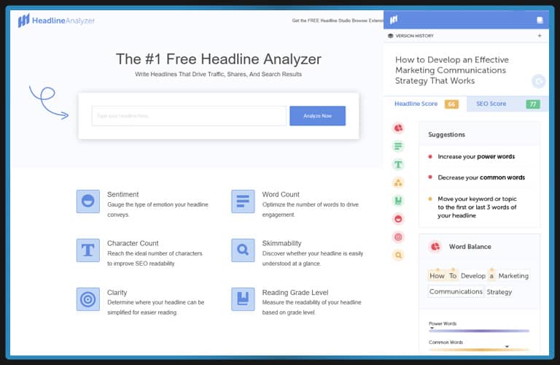Viewport: 560px width, 365px height.
Task: Click the word 'Communications' in Word Balance
Action: click(x=456, y=292)
